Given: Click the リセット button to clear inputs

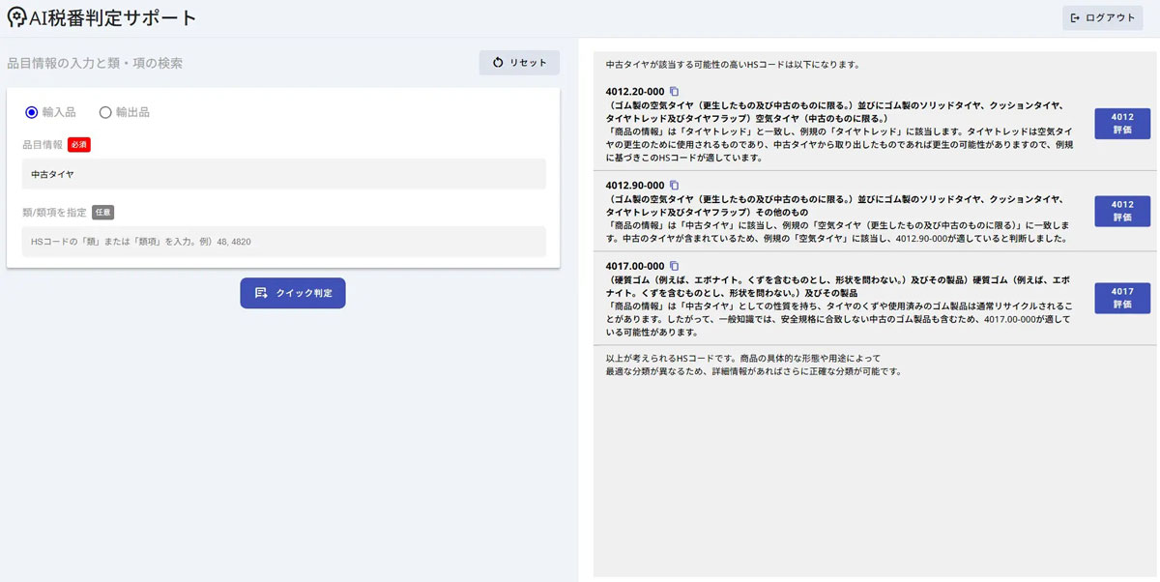Looking at the screenshot, I should tap(519, 62).
